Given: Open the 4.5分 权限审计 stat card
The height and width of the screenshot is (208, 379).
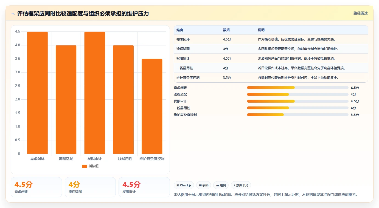Looking at the screenshot, I should (x=144, y=187).
